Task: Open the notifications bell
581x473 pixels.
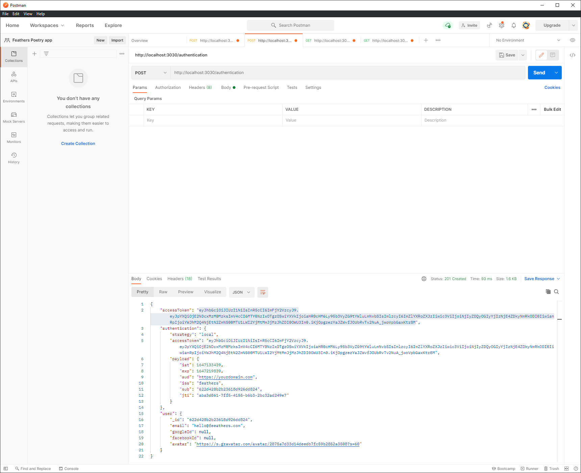Action: pyautogui.click(x=514, y=25)
